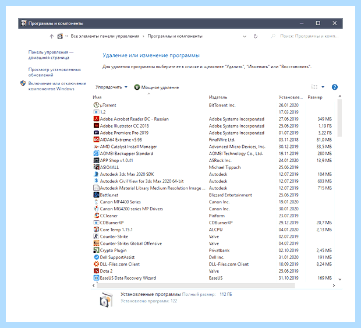Click the DLL-Files.com Client icon

coord(96,264)
